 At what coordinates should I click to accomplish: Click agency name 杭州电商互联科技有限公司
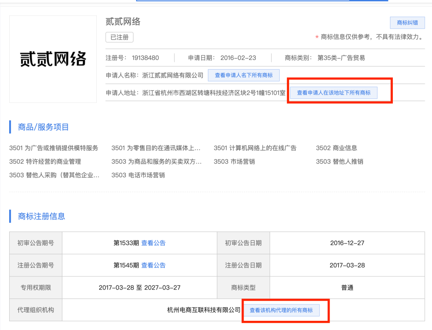tap(204, 310)
